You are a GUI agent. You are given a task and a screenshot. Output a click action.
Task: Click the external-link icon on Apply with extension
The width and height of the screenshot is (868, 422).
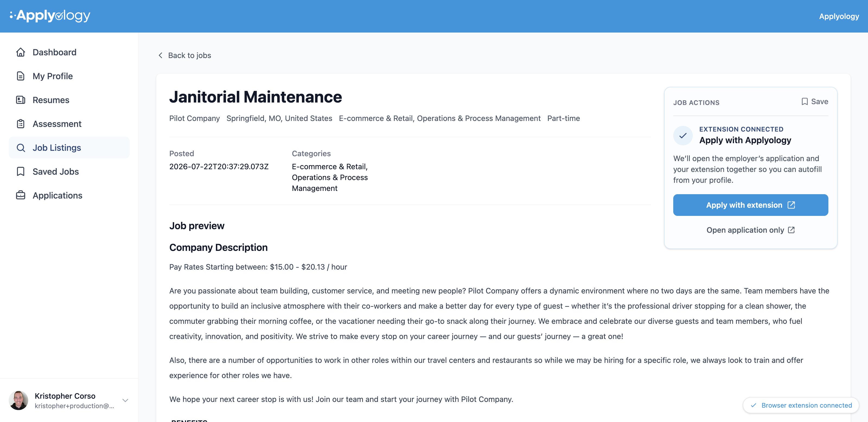click(791, 205)
